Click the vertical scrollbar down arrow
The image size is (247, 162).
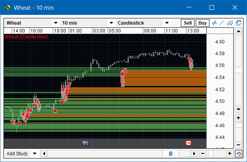[238, 109]
